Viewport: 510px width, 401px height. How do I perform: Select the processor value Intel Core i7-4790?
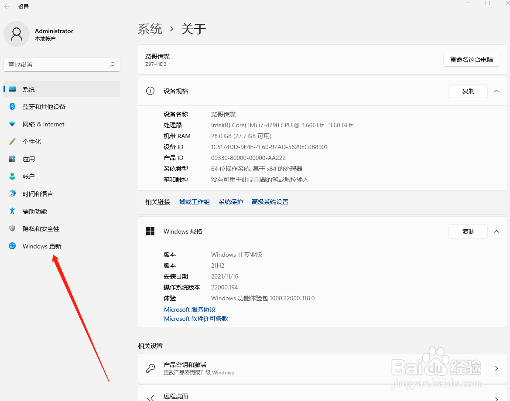pos(282,125)
